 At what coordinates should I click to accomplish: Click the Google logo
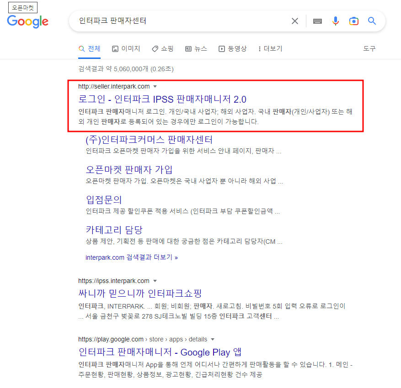(x=27, y=21)
